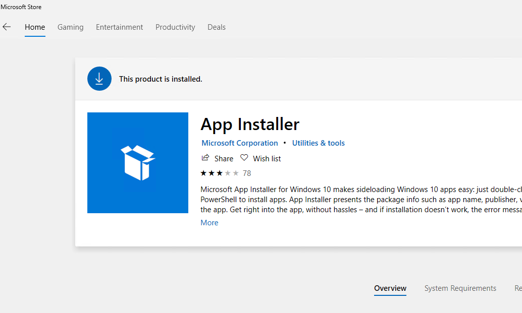
Task: Click the App Installer box logo
Action: click(137, 163)
